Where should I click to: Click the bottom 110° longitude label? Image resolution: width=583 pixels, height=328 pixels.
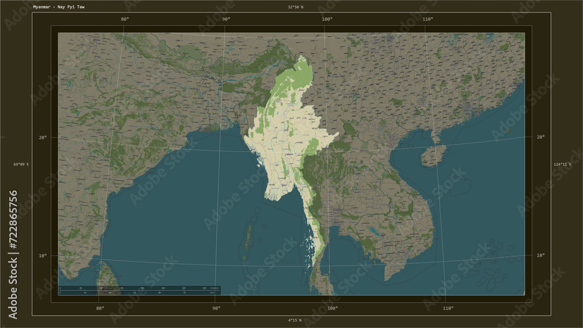(x=448, y=308)
